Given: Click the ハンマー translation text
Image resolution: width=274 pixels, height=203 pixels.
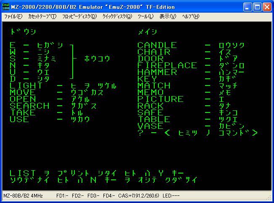Looking at the screenshot, I should tap(232, 72).
